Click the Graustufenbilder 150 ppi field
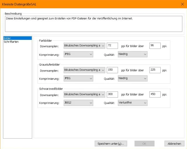The height and width of the screenshot is (149, 187). click(112, 70)
